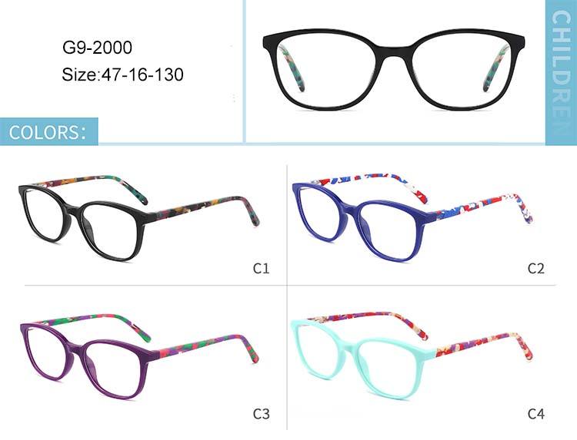Click the black front-view glasses image
Image resolution: width=577 pixels, height=440 pixels.
tap(394, 69)
